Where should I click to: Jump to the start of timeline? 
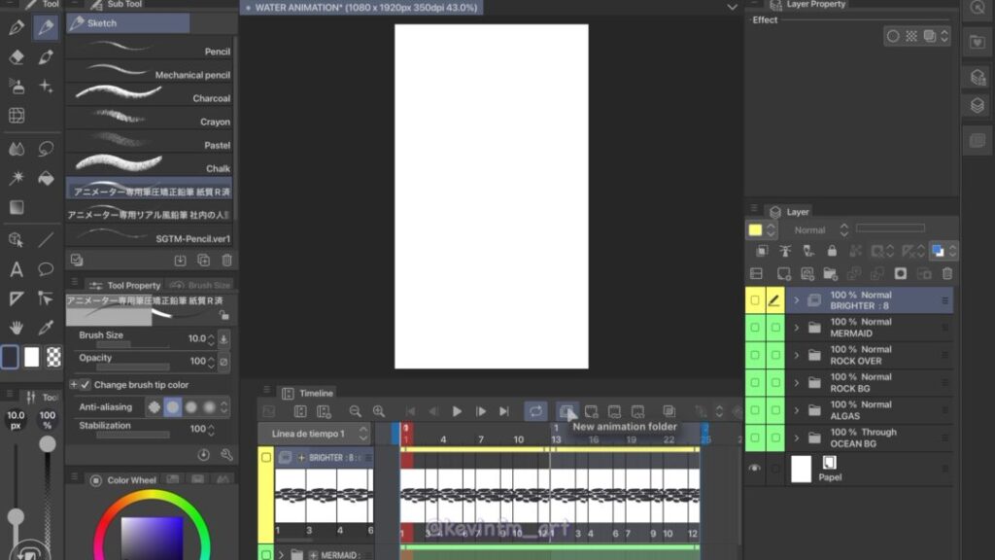pyautogui.click(x=411, y=411)
